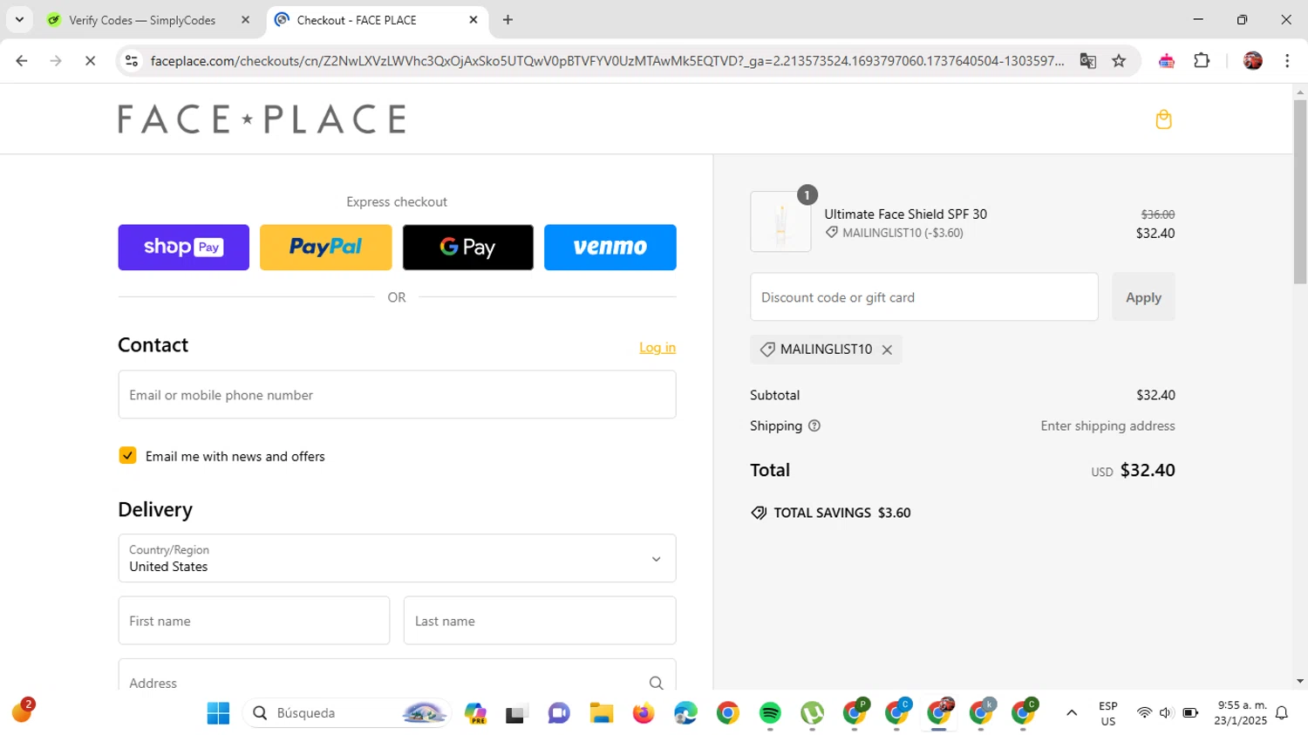Open Firefox from the taskbar
This screenshot has width=1308, height=735.
click(x=644, y=713)
